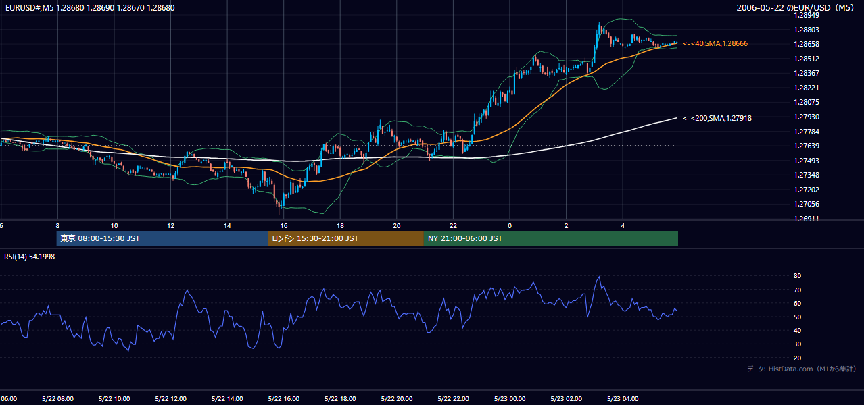Click the bottom time label 5/22 10:00
864x405 pixels.
[114, 398]
